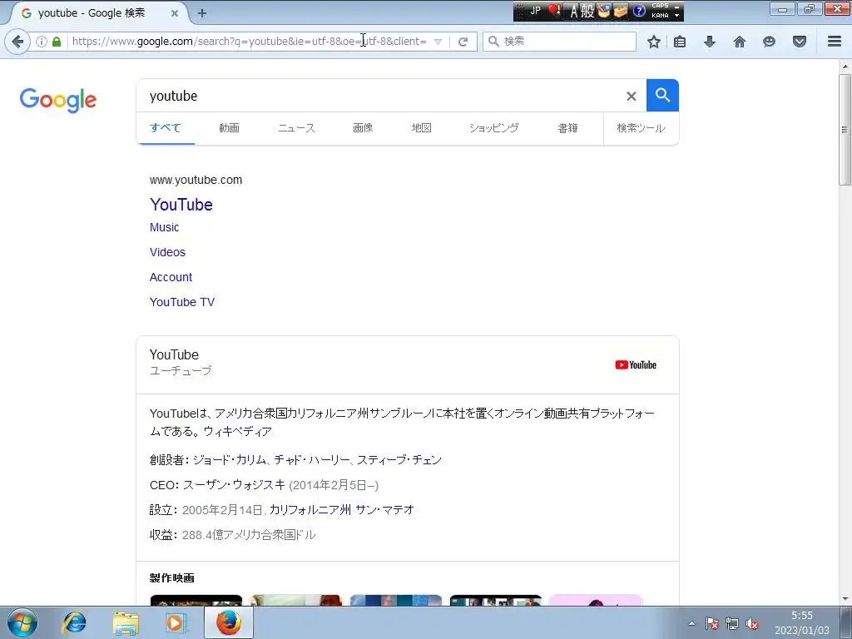Reload the page with refresh icon
The height and width of the screenshot is (639, 852).
pos(463,42)
